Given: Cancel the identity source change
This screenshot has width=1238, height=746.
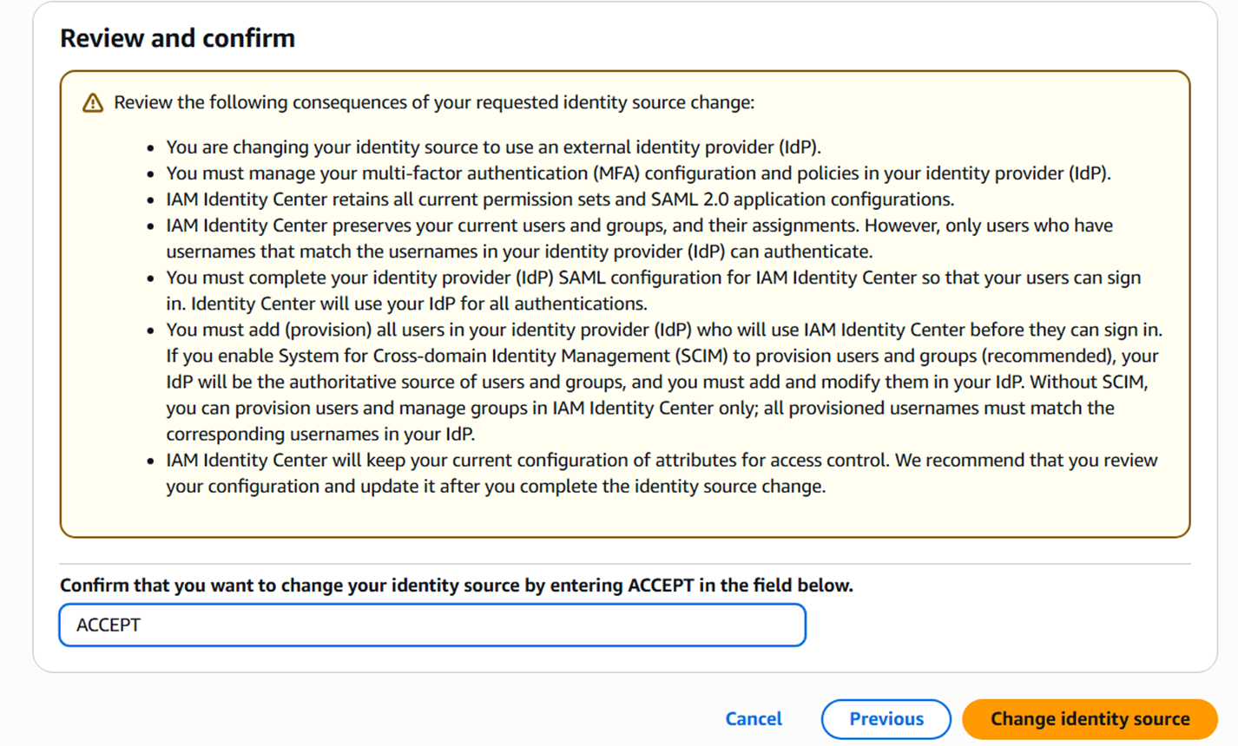Looking at the screenshot, I should (x=754, y=719).
